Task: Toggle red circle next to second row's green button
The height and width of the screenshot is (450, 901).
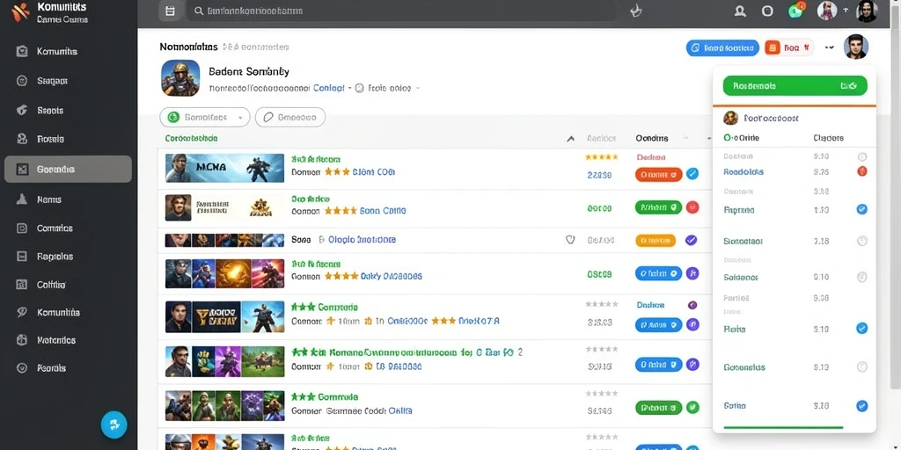Action: coord(692,207)
